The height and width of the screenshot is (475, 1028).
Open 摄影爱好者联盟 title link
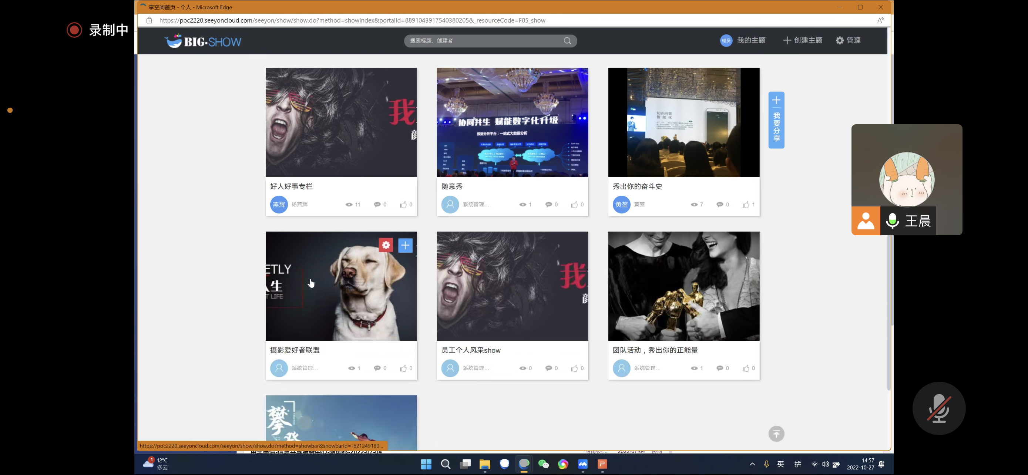click(x=295, y=350)
